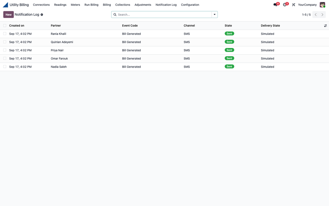Click the Notification Log gear icon
The width and height of the screenshot is (329, 206).
click(x=42, y=15)
